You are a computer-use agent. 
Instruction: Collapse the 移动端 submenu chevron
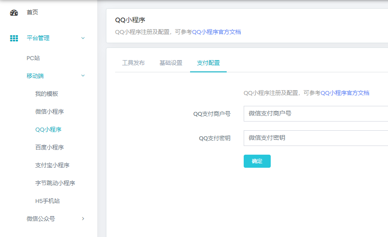tap(83, 76)
